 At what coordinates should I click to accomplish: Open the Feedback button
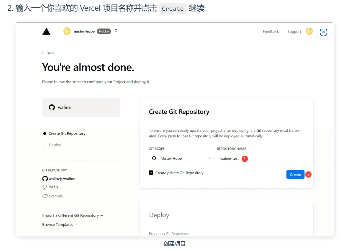tap(271, 31)
